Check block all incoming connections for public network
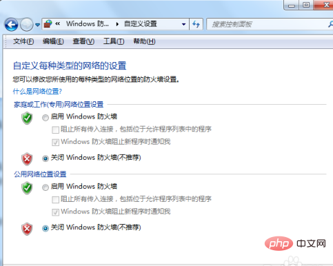The width and height of the screenshot is (333, 266). pyautogui.click(x=55, y=200)
